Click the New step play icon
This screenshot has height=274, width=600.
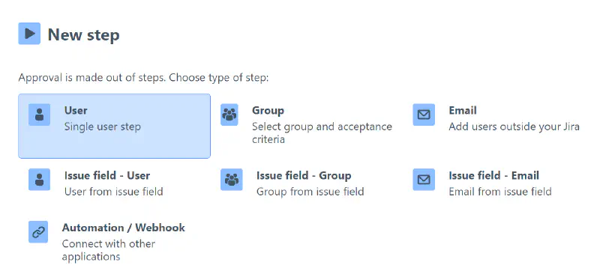pyautogui.click(x=29, y=34)
